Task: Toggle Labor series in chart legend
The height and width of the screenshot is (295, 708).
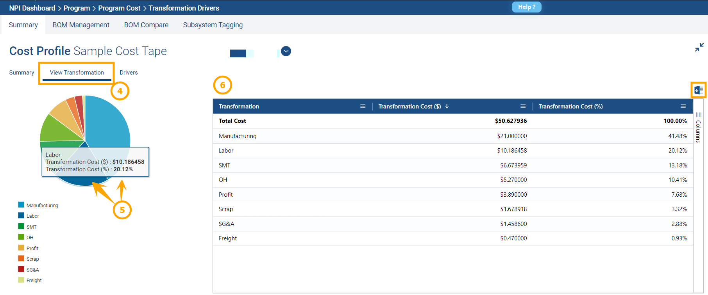Action: pos(32,216)
